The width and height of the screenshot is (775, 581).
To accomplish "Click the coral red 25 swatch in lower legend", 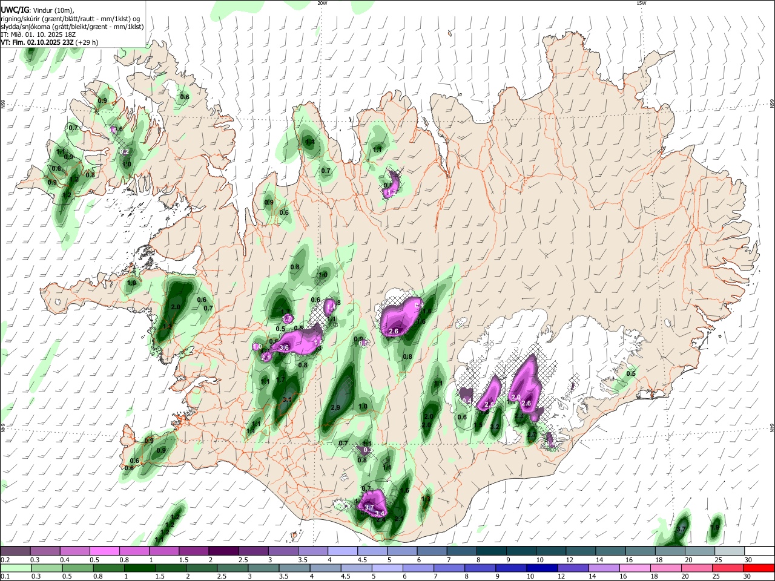I will point(728,568).
